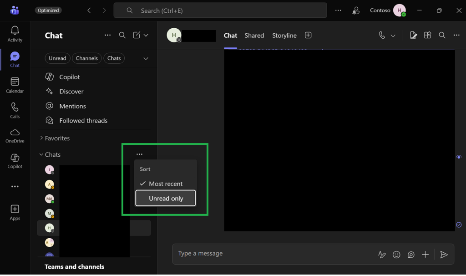The width and height of the screenshot is (466, 276).
Task: Show more apps in the left rail
Action: click(15, 186)
